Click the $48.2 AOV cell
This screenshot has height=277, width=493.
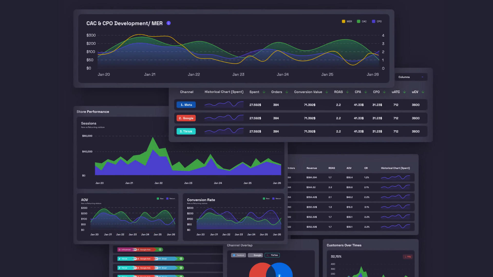point(349,197)
